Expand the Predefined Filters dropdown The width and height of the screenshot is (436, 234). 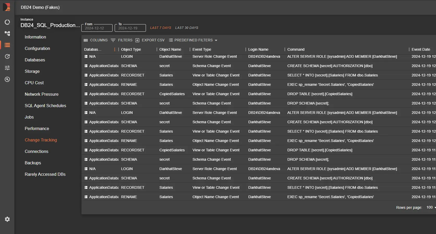click(193, 40)
